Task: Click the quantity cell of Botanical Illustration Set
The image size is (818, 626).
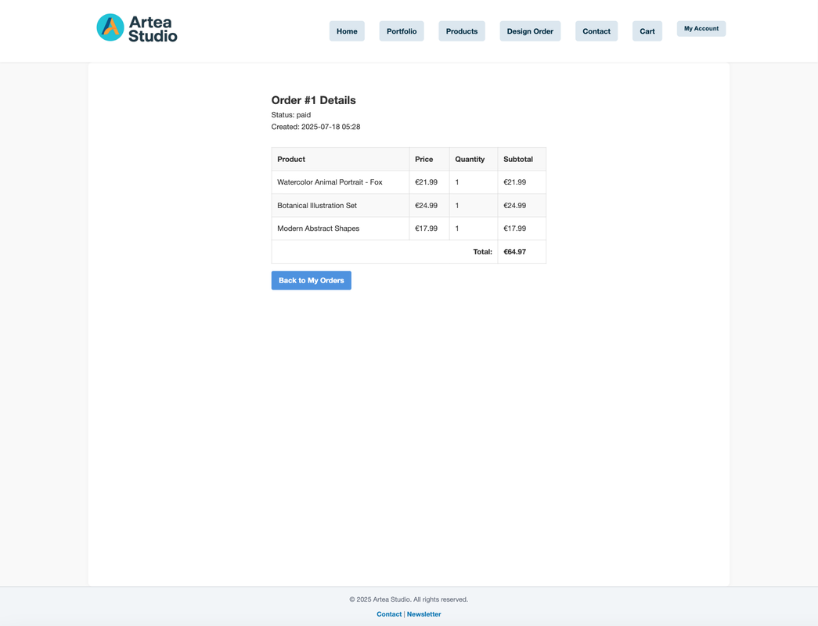Action: tap(474, 206)
